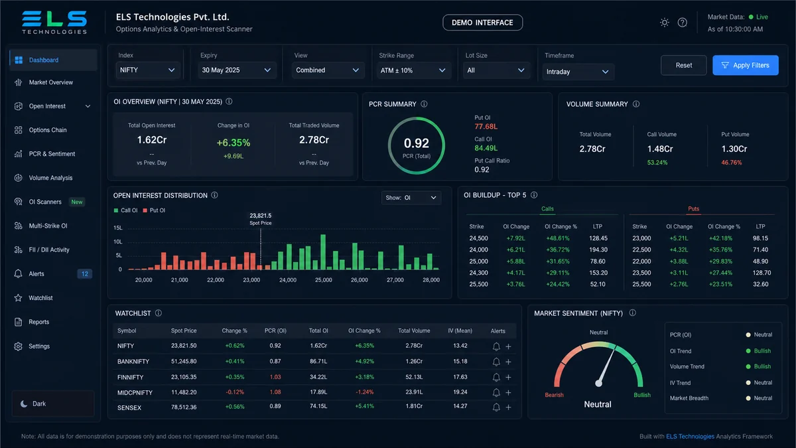Open the Timeframe dropdown showing Intraday
The height and width of the screenshot is (448, 796).
578,71
